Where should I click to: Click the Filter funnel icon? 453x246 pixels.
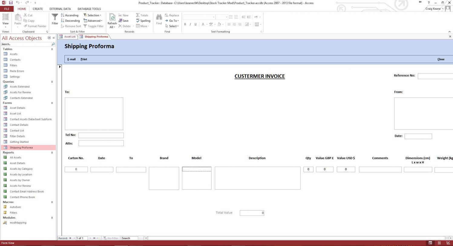click(x=55, y=19)
